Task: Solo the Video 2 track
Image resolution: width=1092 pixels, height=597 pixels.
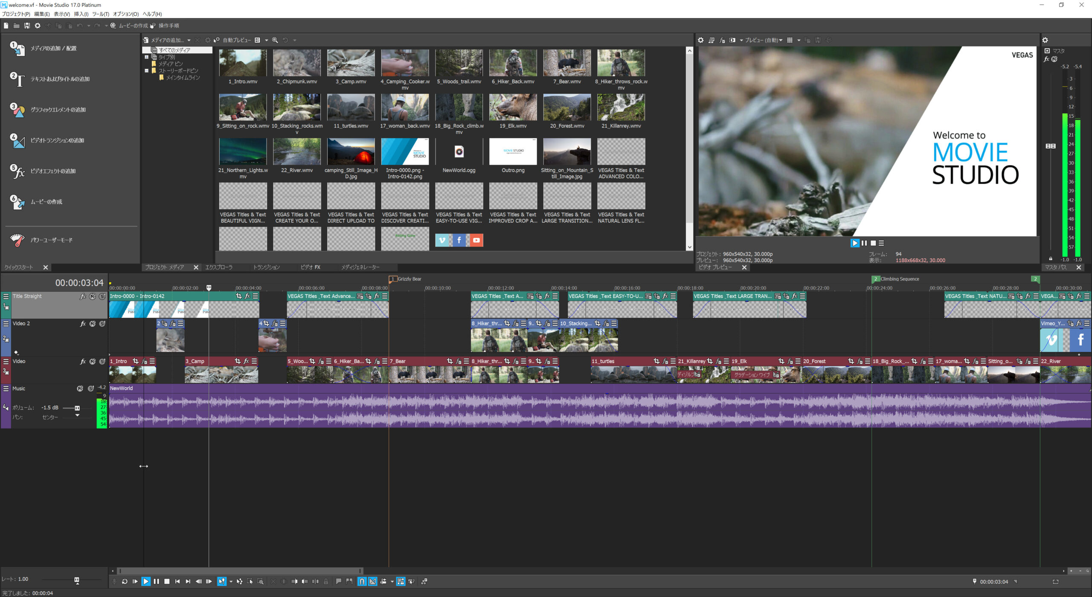Action: [102, 324]
